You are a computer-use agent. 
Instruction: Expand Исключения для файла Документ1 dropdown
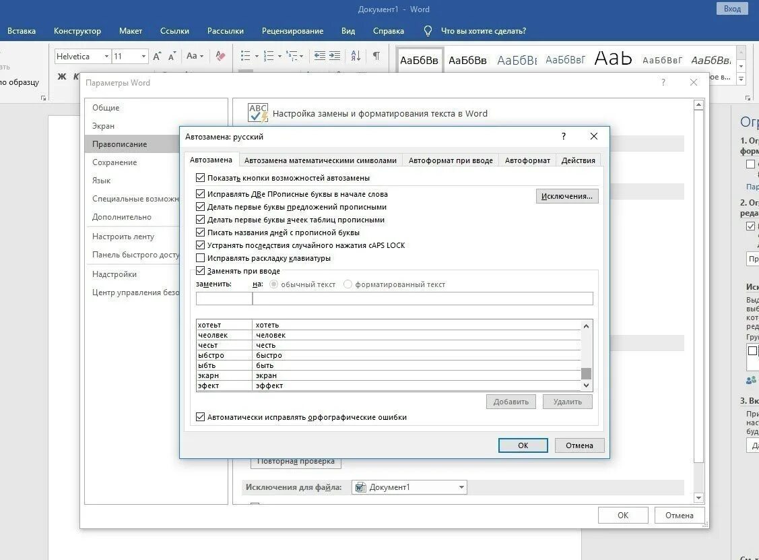pyautogui.click(x=461, y=487)
